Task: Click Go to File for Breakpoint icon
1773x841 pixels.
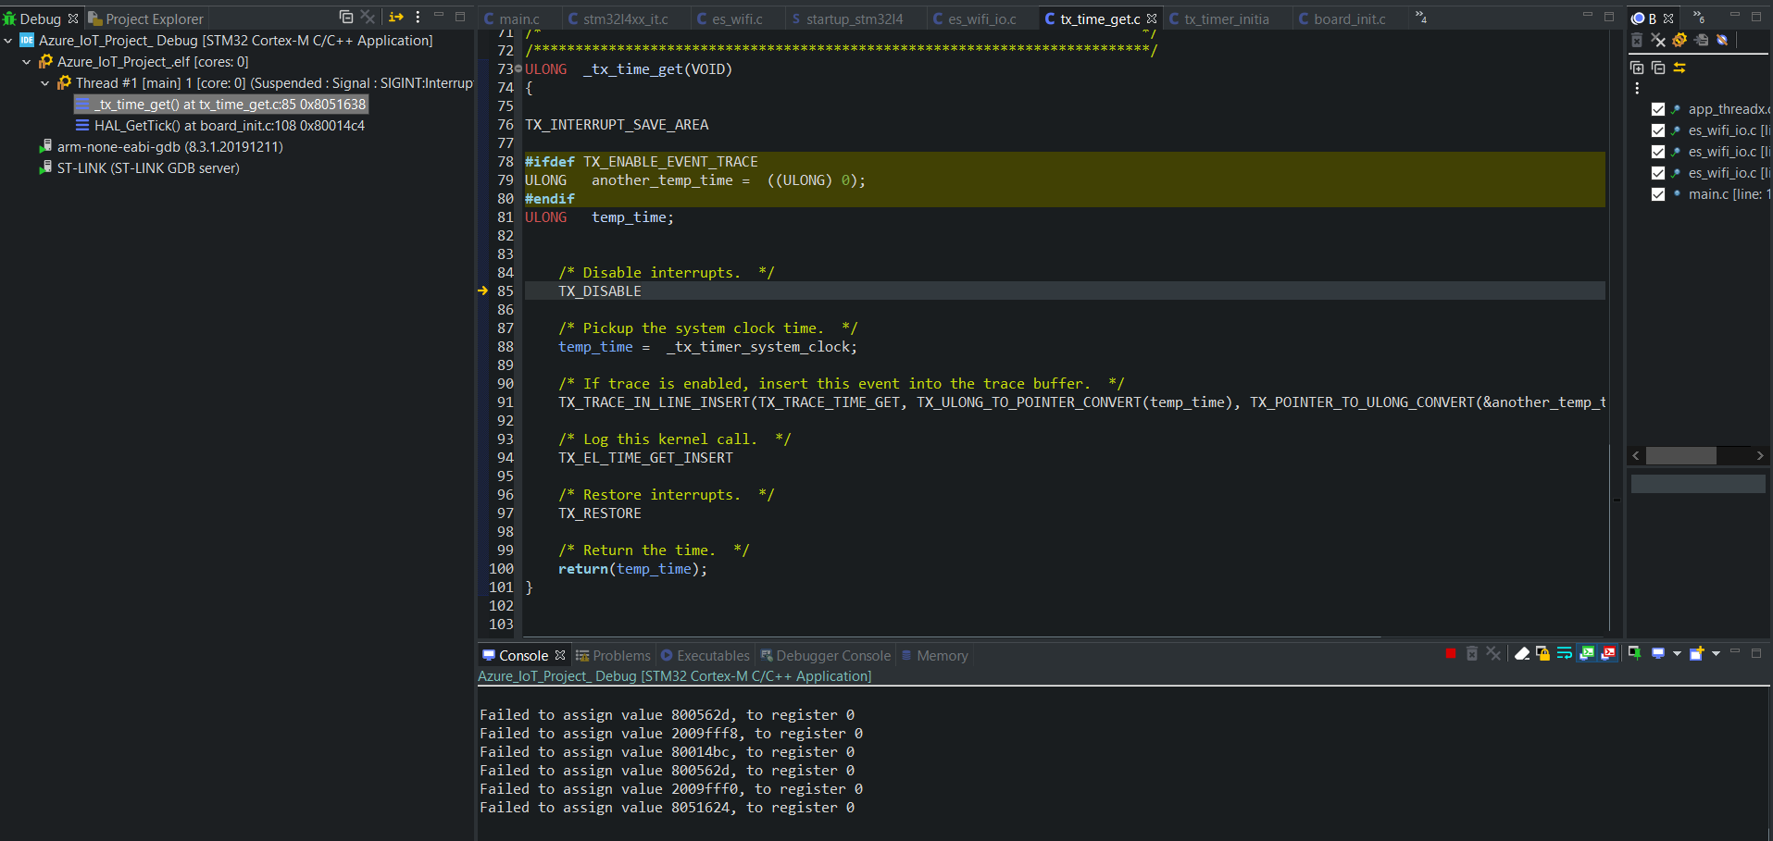Action: 1701,40
